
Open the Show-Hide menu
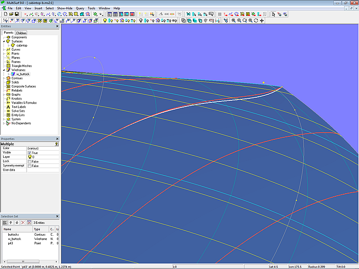pyautogui.click(x=65, y=8)
